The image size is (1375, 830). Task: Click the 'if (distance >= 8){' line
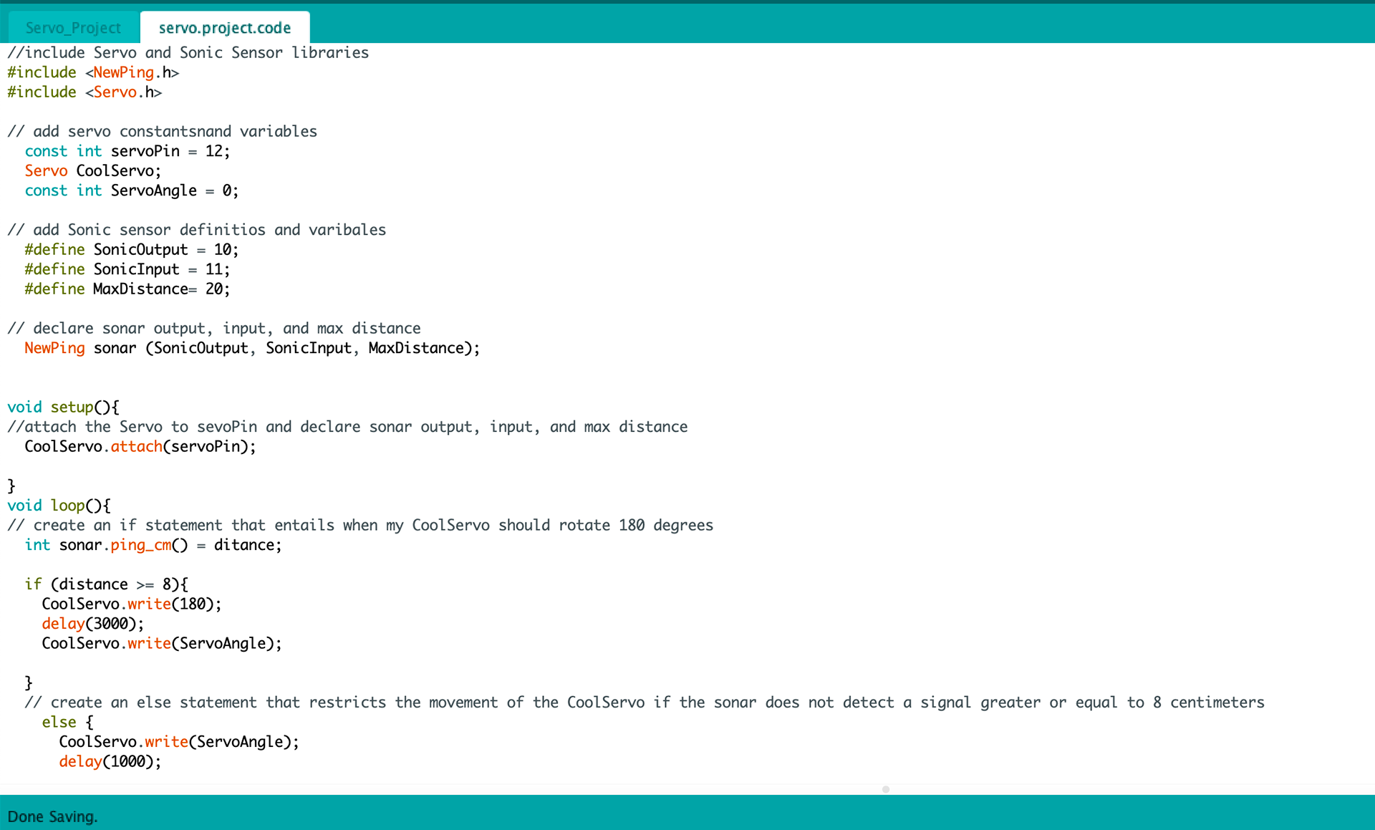106,584
